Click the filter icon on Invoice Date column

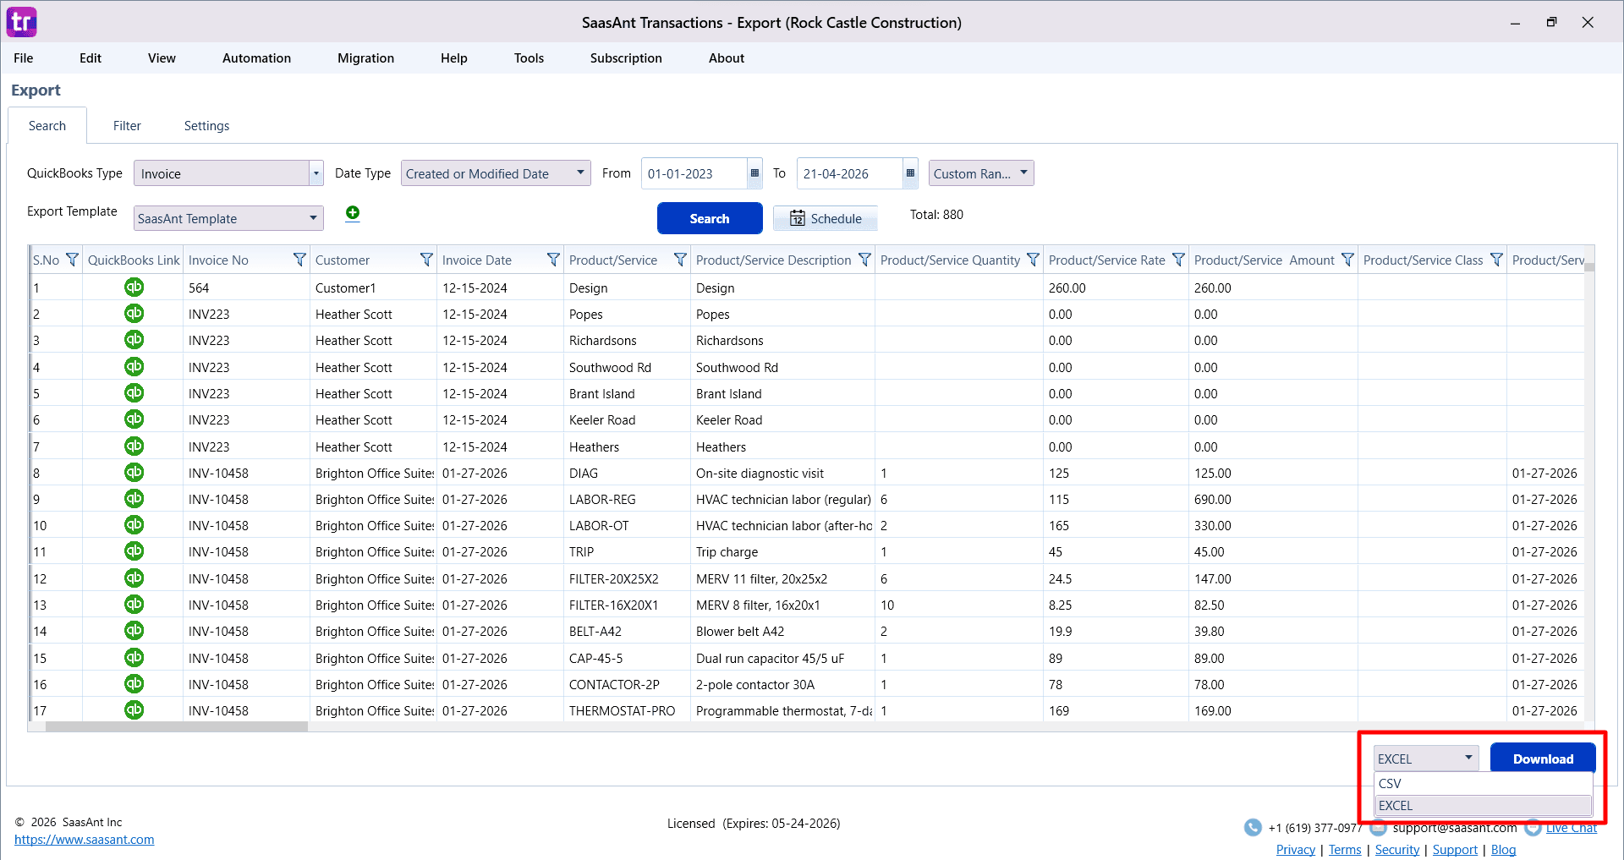[553, 260]
